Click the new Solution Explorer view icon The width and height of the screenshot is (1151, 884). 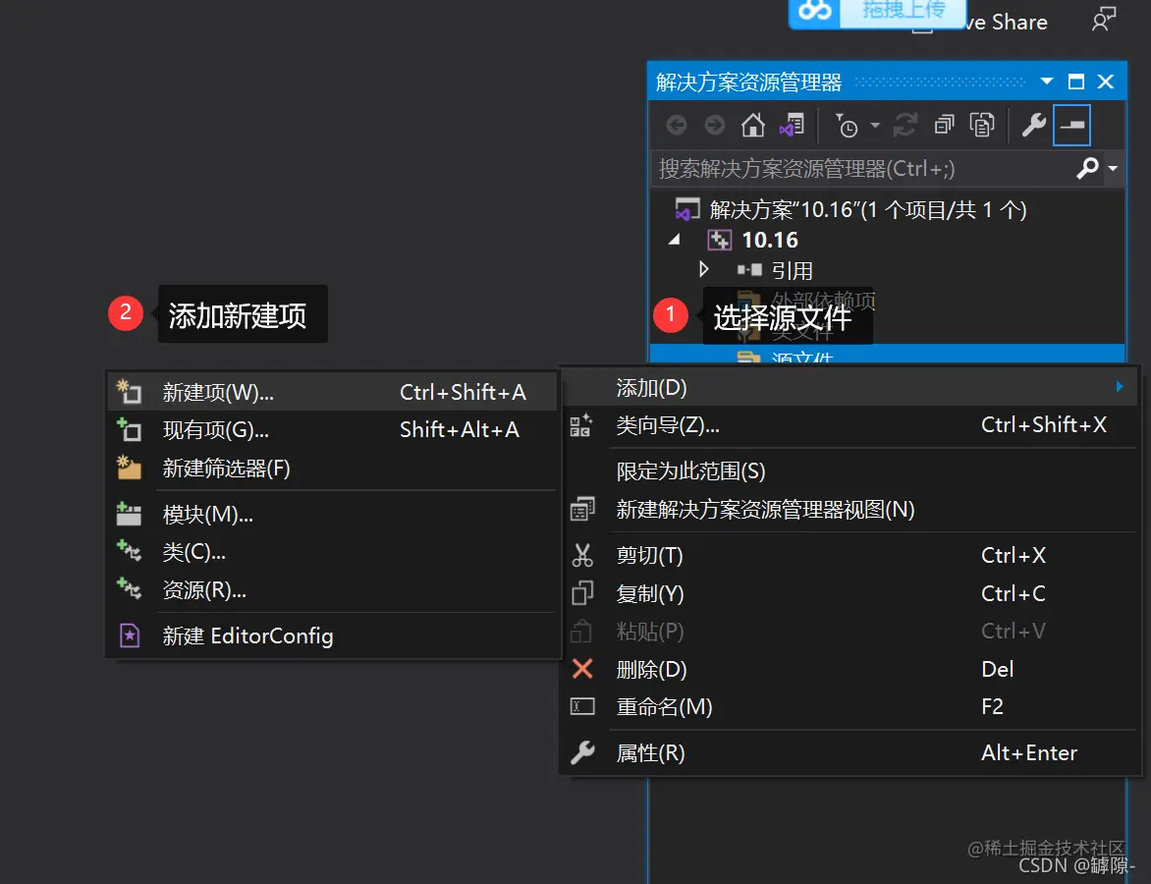(x=582, y=510)
